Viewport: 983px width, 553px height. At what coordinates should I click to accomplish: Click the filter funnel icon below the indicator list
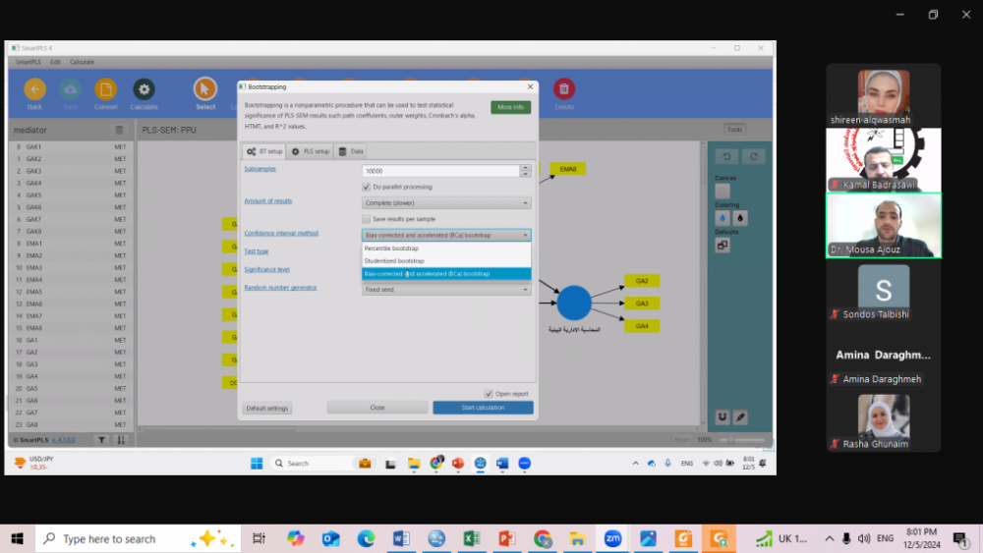101,440
